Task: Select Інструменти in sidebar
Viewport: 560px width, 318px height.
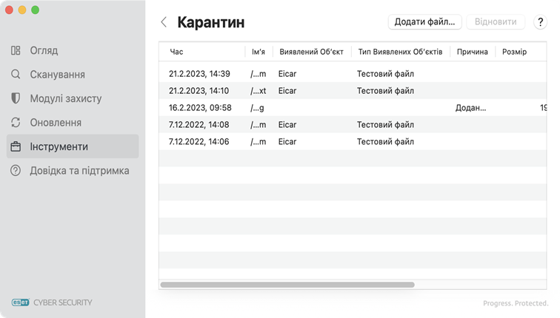Action: 73,146
